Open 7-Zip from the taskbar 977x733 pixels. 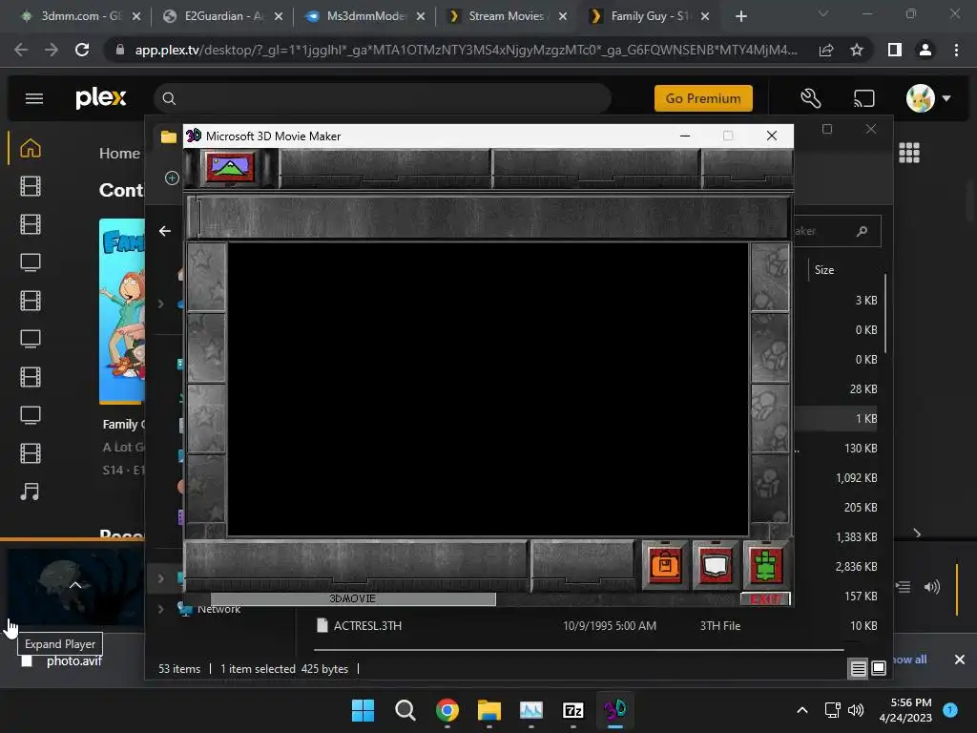pyautogui.click(x=572, y=710)
